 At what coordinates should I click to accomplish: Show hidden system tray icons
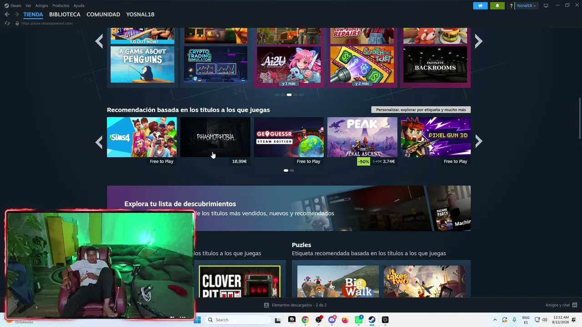(495, 320)
